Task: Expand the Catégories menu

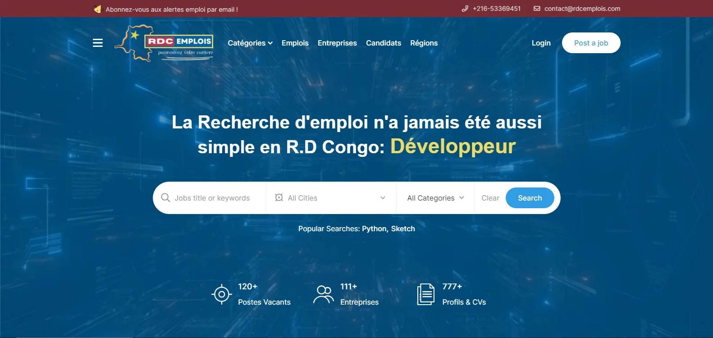Action: [x=250, y=43]
